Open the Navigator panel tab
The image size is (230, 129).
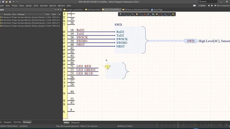point(8,122)
